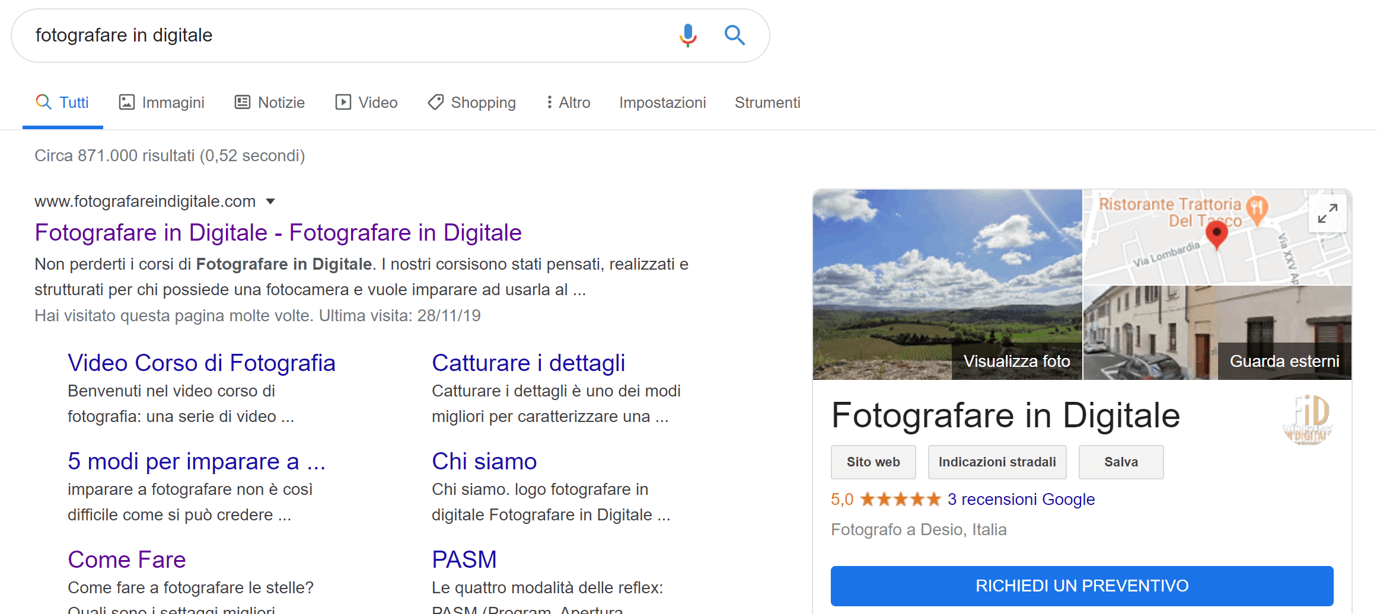
Task: Click the 'Hai visitato questa pagina molte volte' note
Action: click(x=257, y=315)
